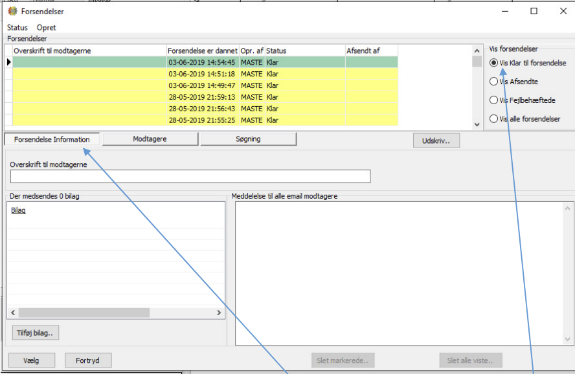Select Vis alle forsendelser radio option
The width and height of the screenshot is (575, 374).
click(x=493, y=118)
